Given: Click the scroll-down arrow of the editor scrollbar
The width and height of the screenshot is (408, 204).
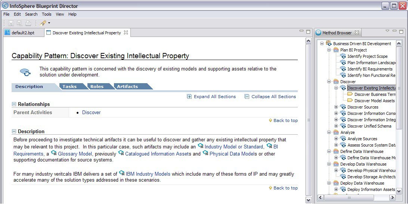Looking at the screenshot, I should point(308,200).
